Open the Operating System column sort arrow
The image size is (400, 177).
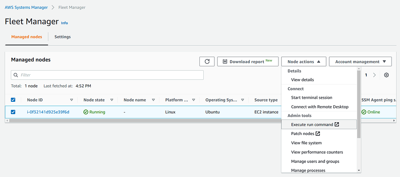pos(243,100)
